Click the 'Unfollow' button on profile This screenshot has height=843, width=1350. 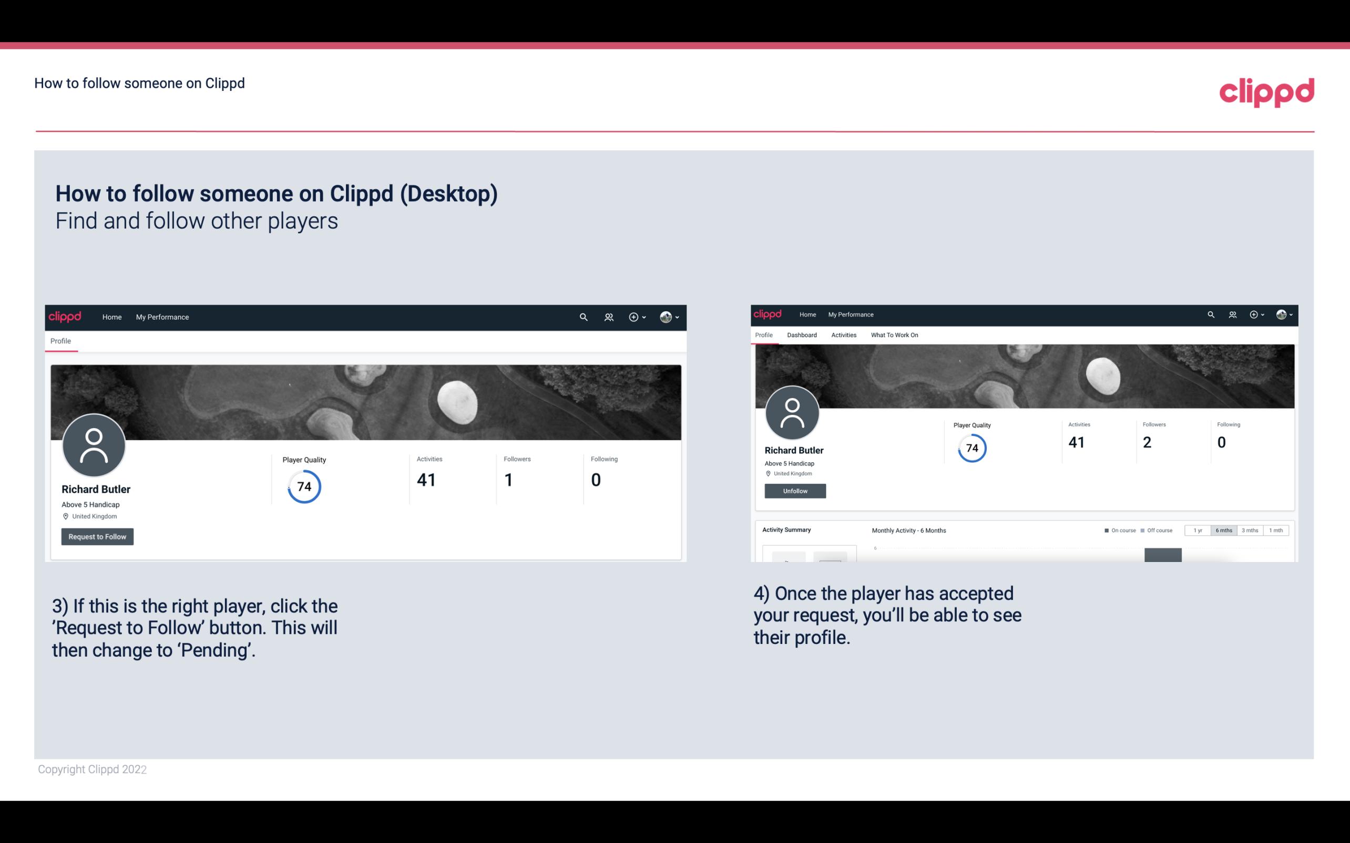795,491
